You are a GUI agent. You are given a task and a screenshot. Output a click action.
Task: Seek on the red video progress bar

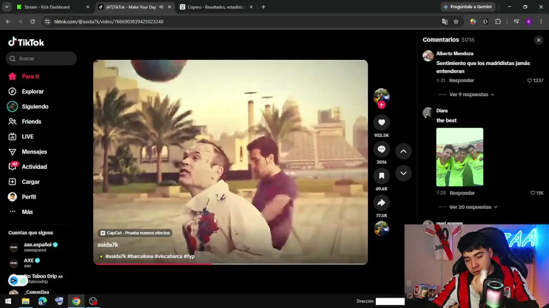click(230, 264)
